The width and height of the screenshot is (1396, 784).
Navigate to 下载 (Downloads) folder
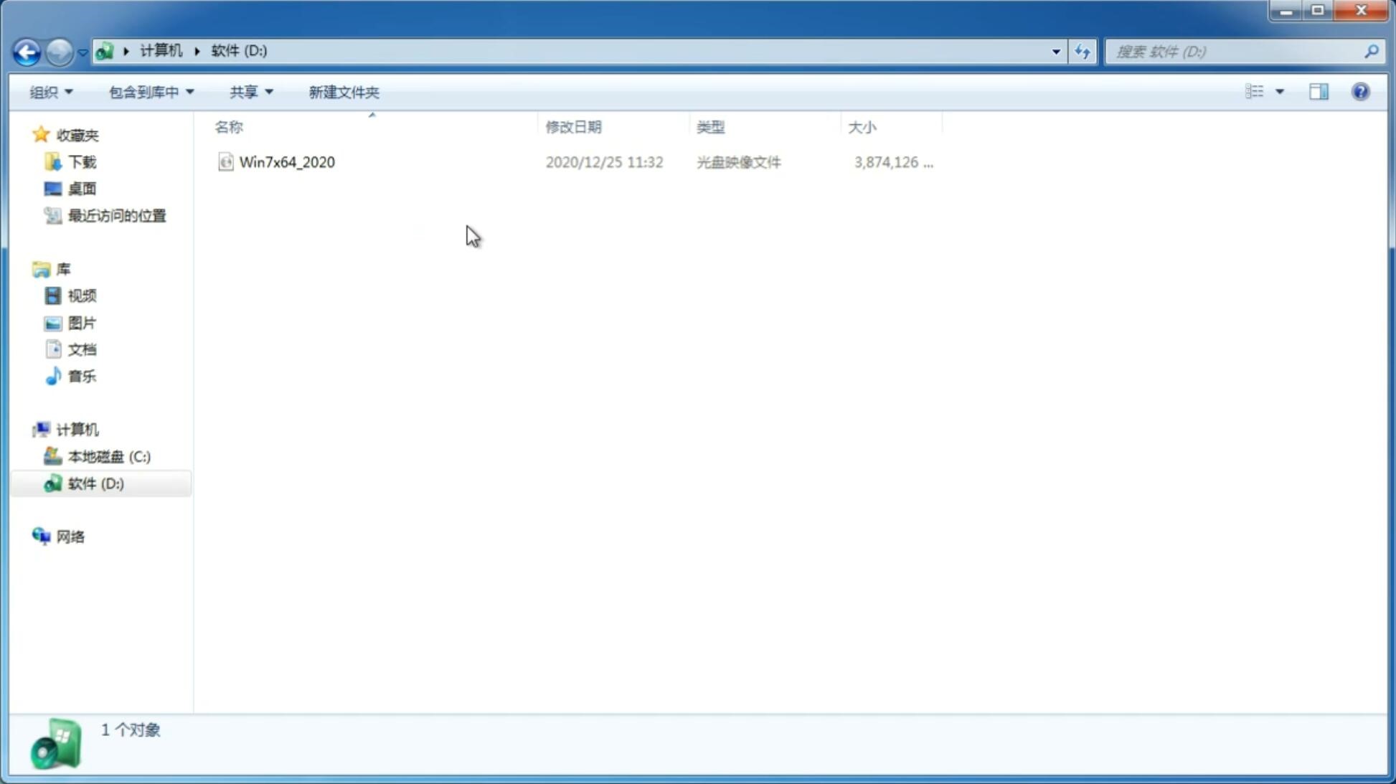pos(82,161)
